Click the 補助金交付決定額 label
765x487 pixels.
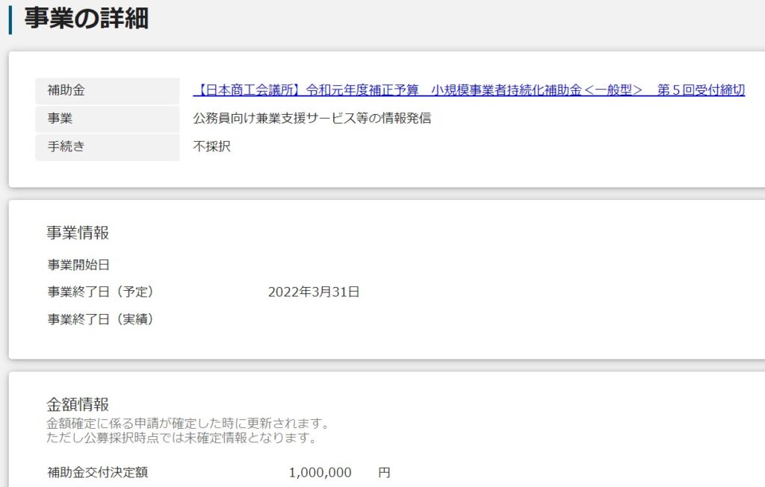point(97,472)
